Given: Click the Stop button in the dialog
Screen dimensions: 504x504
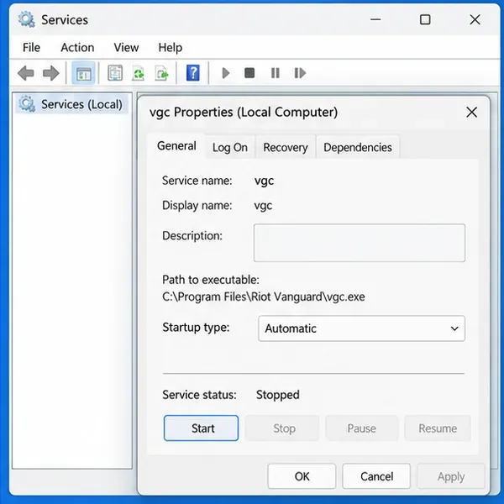Looking at the screenshot, I should tap(282, 428).
